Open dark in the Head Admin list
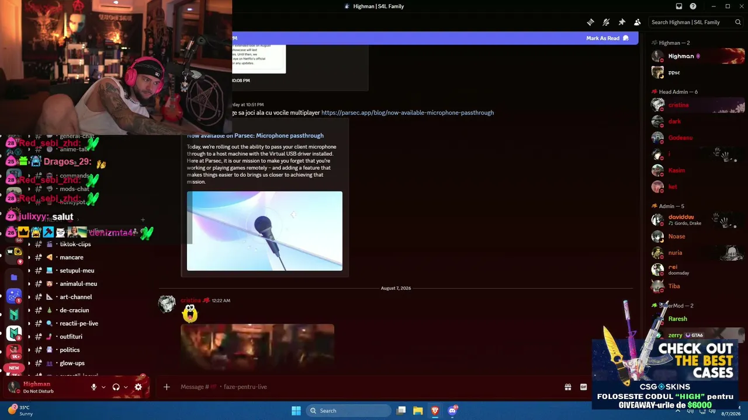This screenshot has width=748, height=420. click(x=698, y=121)
